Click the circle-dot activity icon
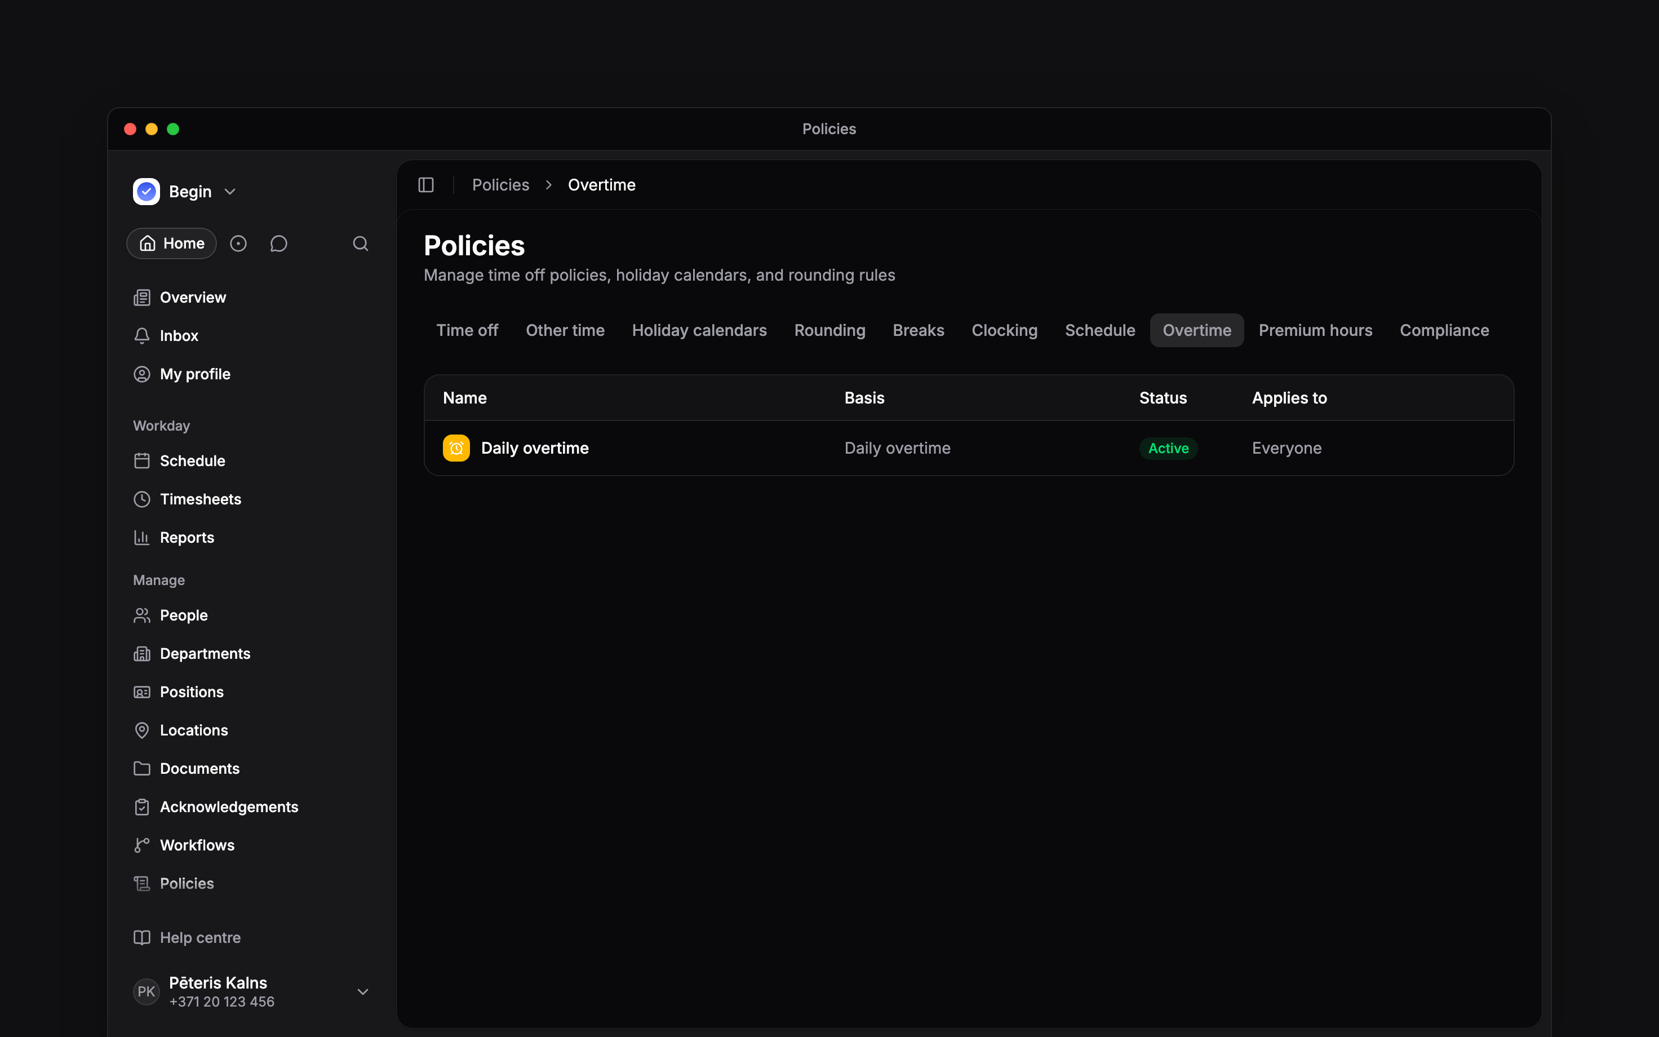This screenshot has width=1659, height=1037. pos(238,243)
